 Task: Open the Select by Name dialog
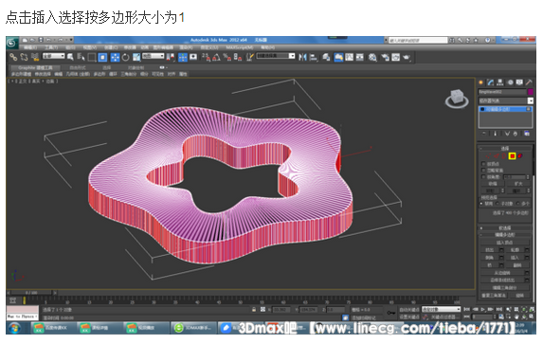click(81, 57)
